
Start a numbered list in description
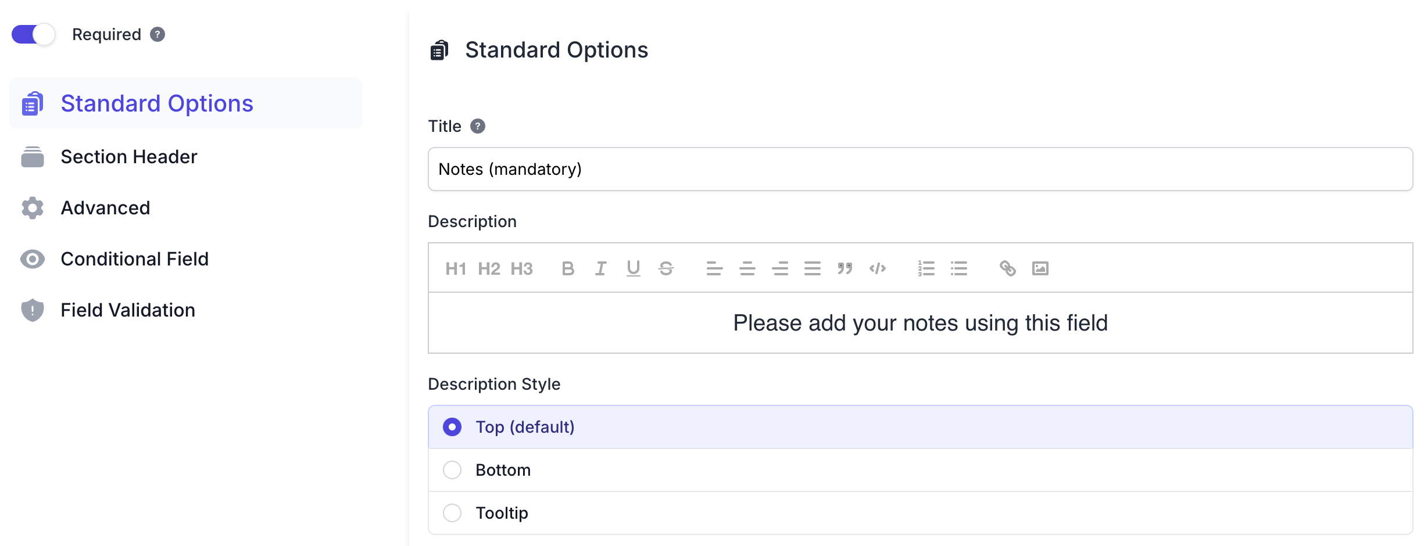[x=926, y=268]
